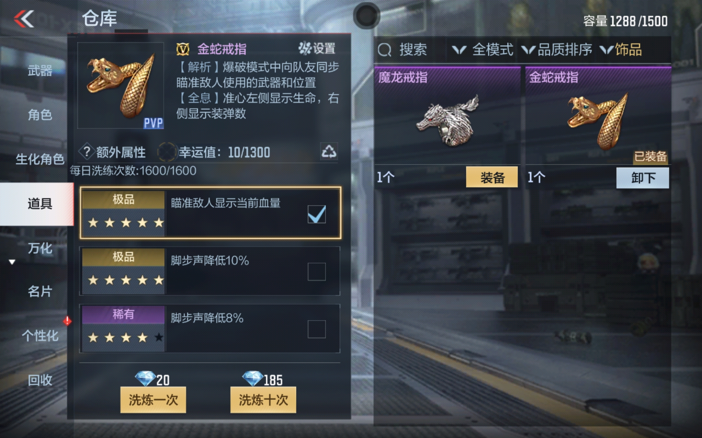Check the 脚步声降低8% attribute checkbox
The image size is (702, 438).
click(317, 329)
